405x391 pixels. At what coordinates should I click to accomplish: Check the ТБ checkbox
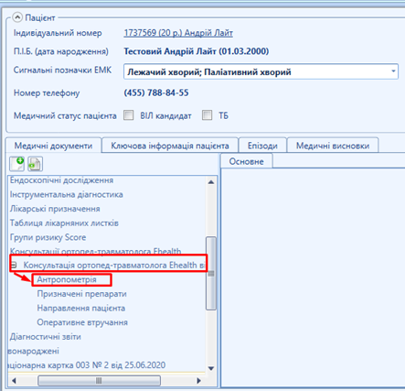(x=208, y=115)
